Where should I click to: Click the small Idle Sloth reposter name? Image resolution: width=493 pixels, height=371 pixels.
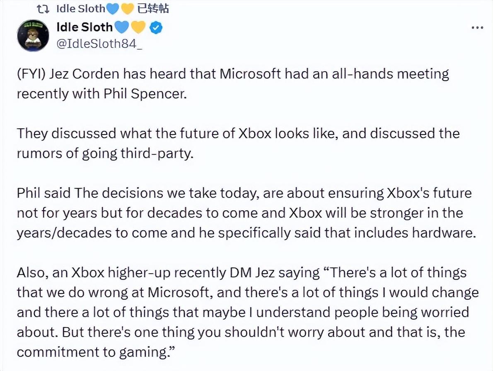[81, 9]
